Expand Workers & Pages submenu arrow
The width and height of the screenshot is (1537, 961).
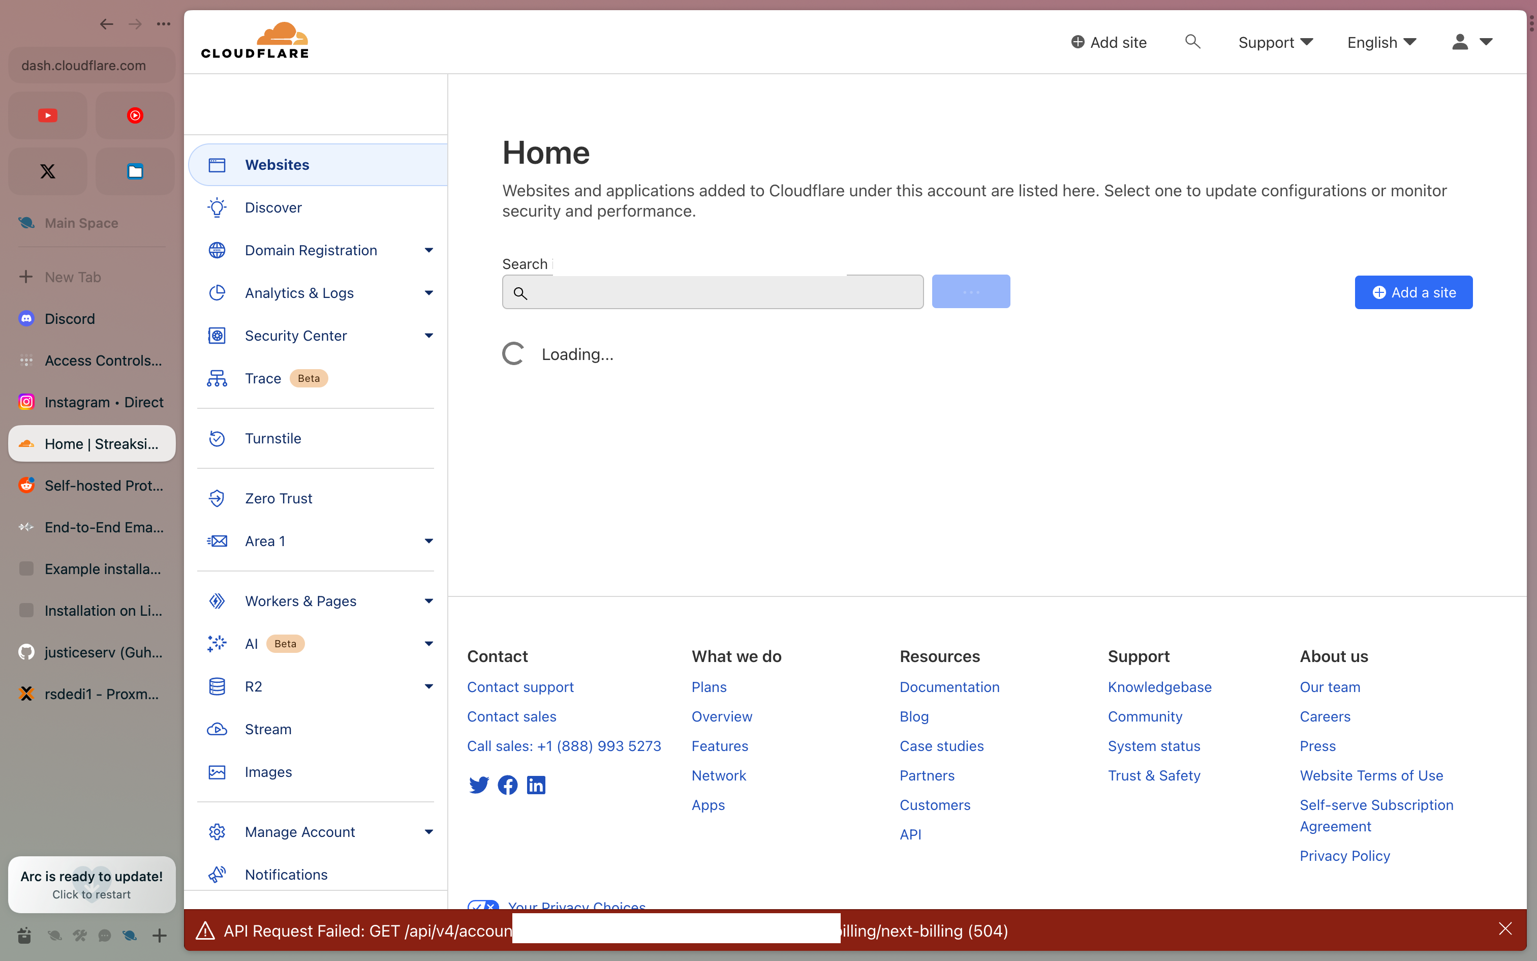pos(428,601)
